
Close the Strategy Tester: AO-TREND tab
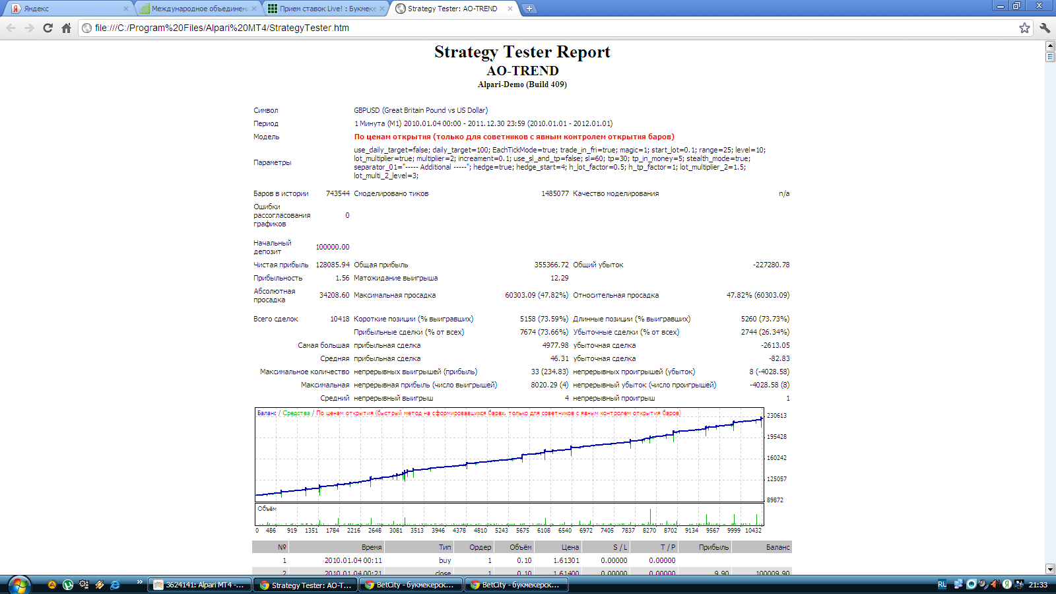click(510, 9)
